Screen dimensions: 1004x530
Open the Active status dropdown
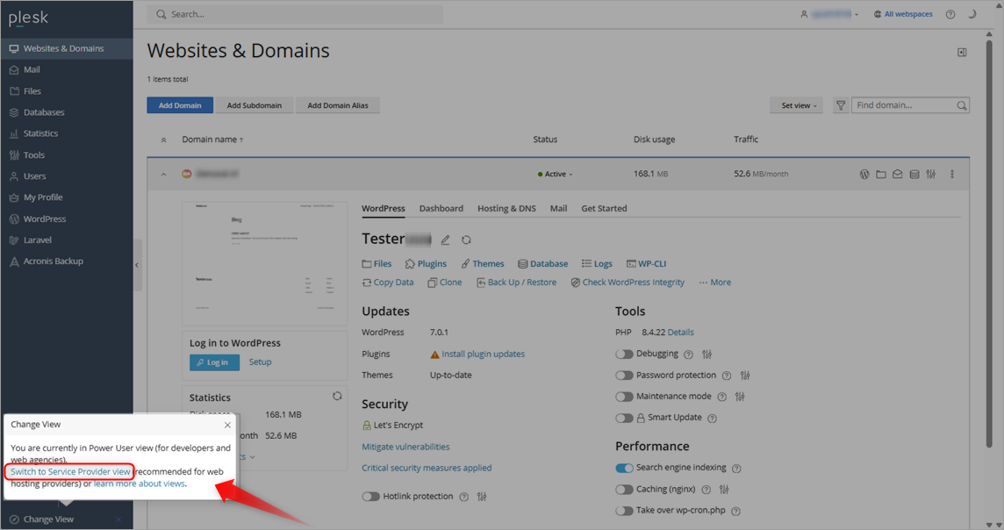tap(556, 174)
